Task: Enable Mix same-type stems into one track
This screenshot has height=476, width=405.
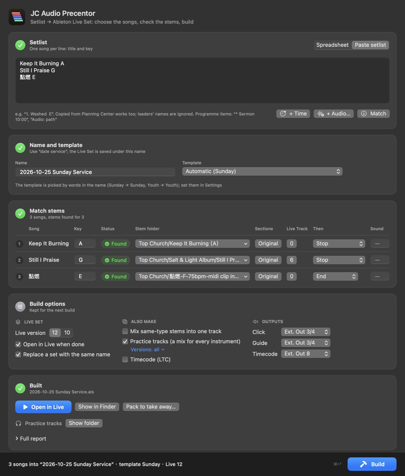Action: point(125,331)
